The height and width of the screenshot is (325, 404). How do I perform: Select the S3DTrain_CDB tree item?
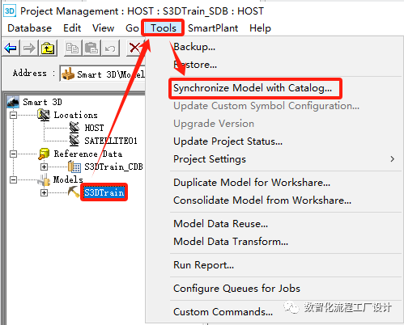(113, 167)
